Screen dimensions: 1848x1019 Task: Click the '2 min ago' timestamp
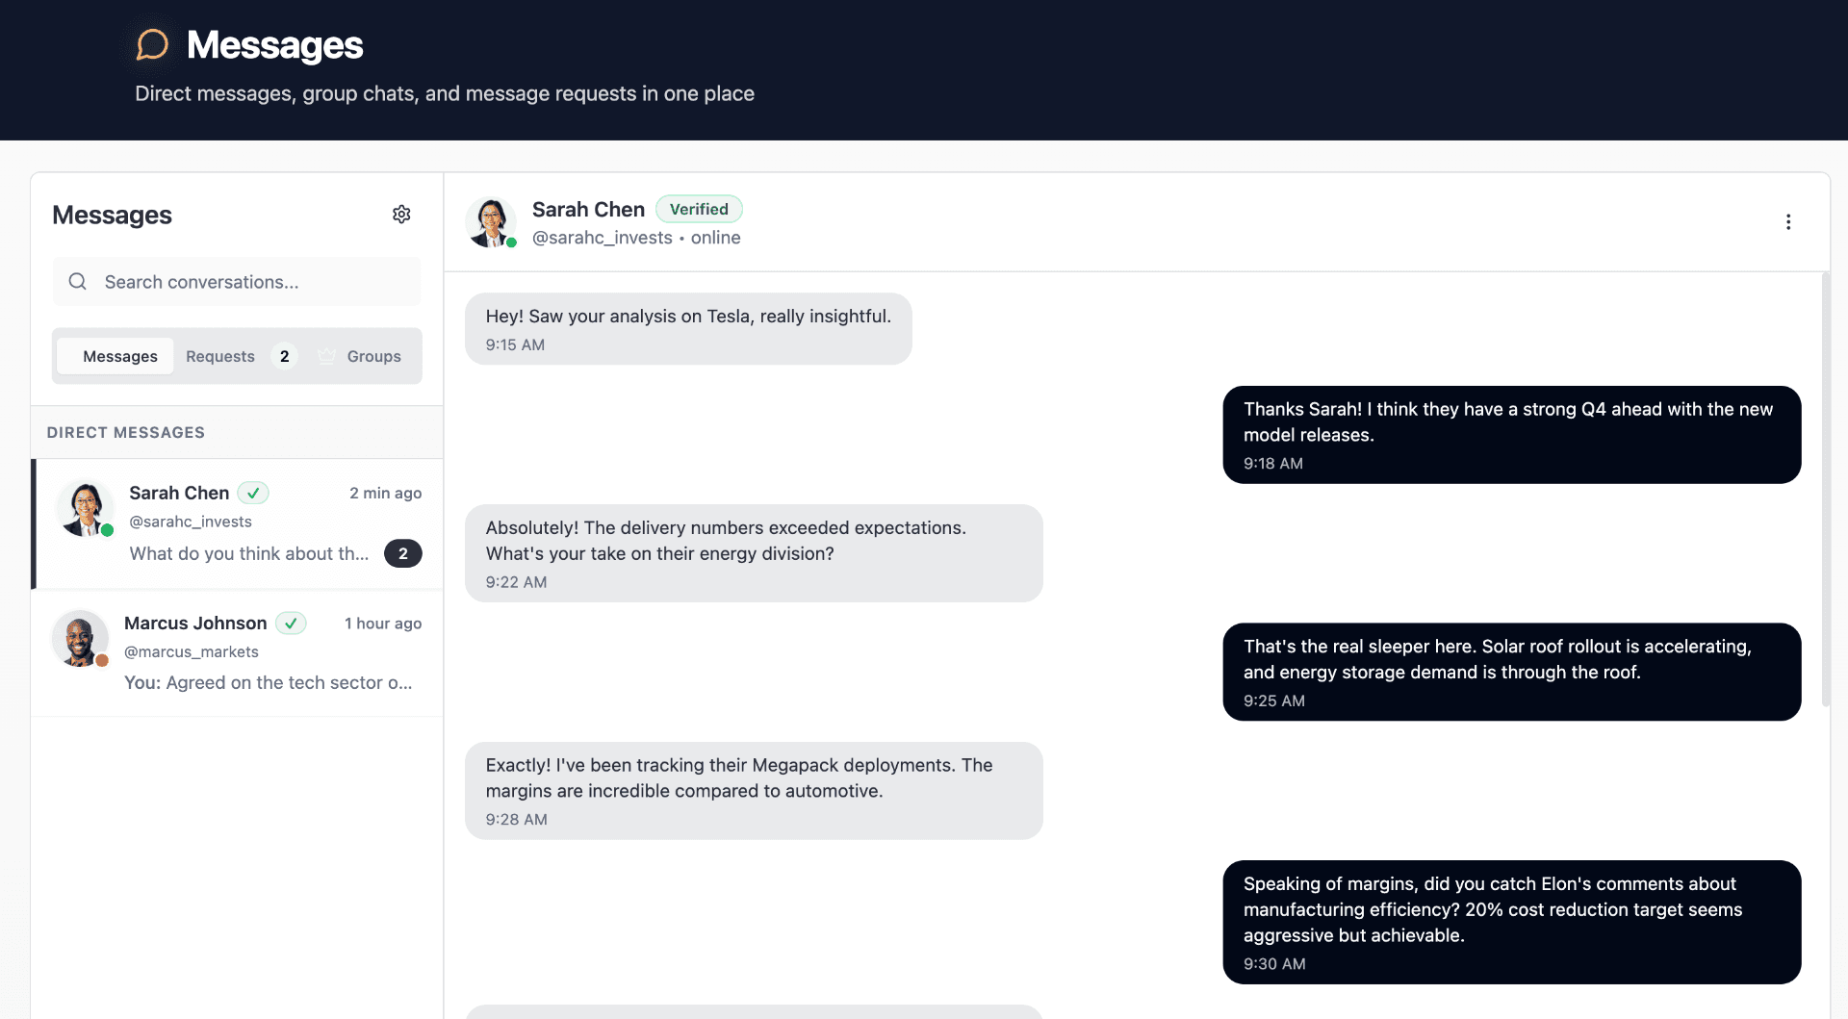[385, 493]
